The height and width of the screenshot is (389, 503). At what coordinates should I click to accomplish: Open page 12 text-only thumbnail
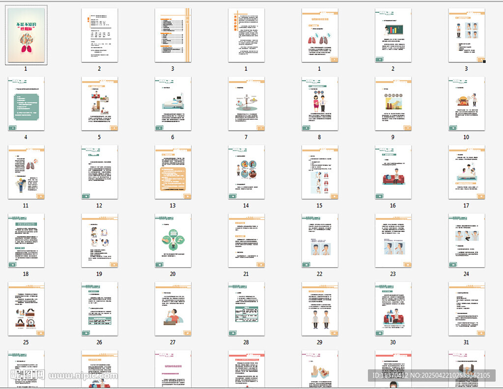point(99,172)
